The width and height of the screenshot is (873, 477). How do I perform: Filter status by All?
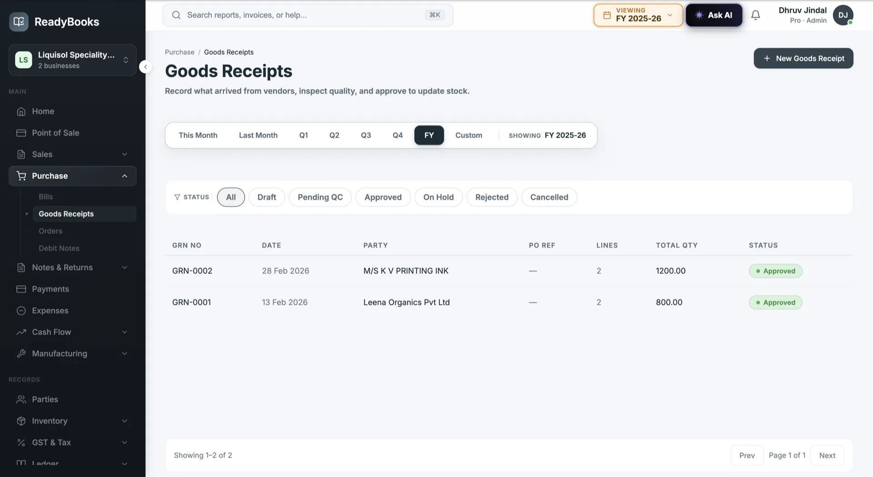[x=231, y=197]
